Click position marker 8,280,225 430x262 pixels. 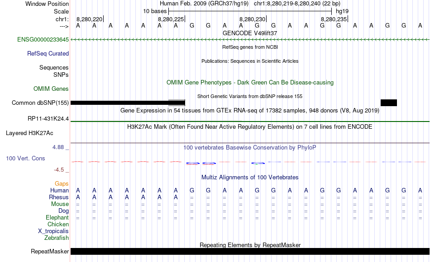click(x=171, y=19)
